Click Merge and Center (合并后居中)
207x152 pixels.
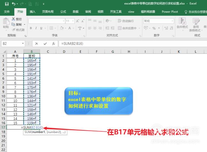[x=127, y=28]
